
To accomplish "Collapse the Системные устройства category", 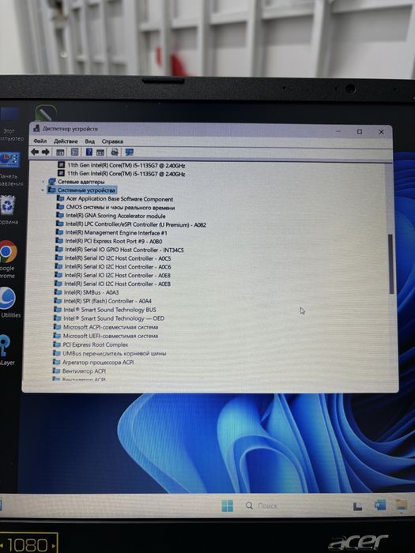I will click(x=43, y=190).
